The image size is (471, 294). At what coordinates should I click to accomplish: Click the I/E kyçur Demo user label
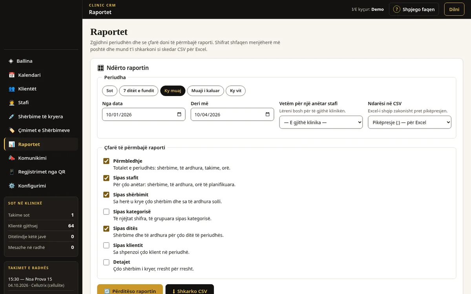tap(368, 9)
